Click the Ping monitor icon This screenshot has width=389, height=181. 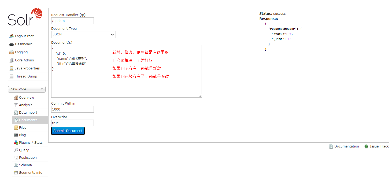tap(16, 135)
